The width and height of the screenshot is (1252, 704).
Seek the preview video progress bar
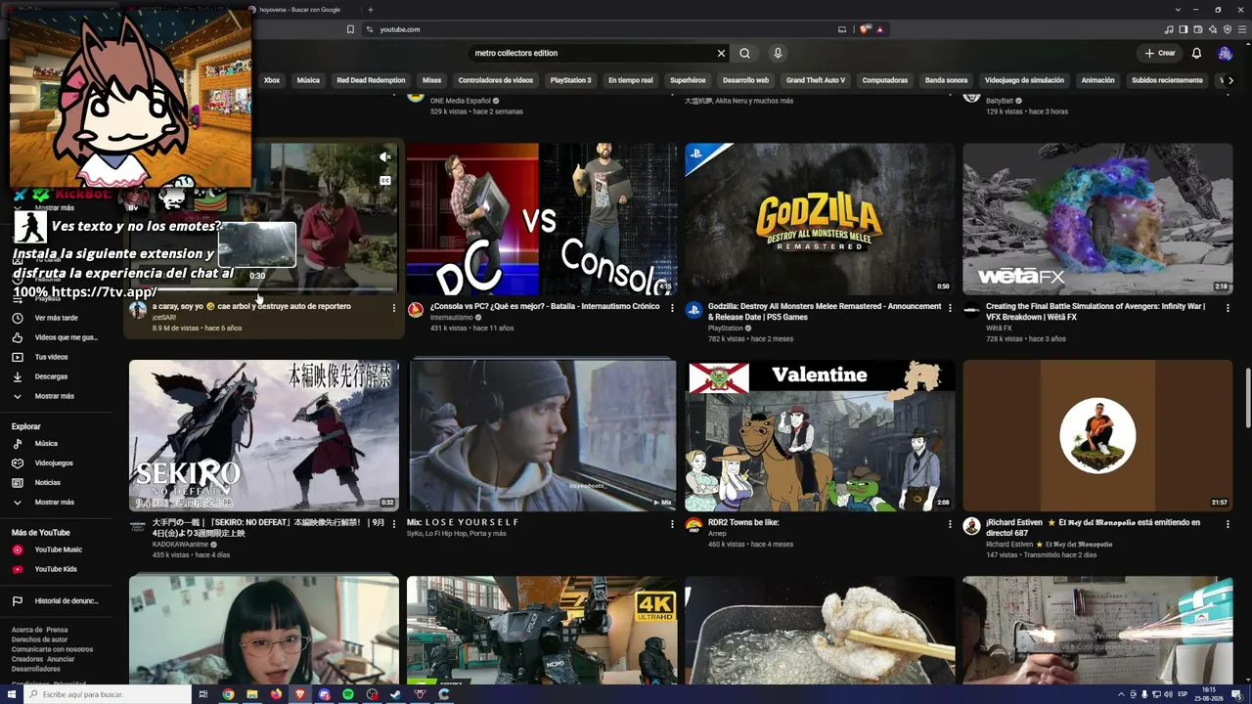click(264, 289)
